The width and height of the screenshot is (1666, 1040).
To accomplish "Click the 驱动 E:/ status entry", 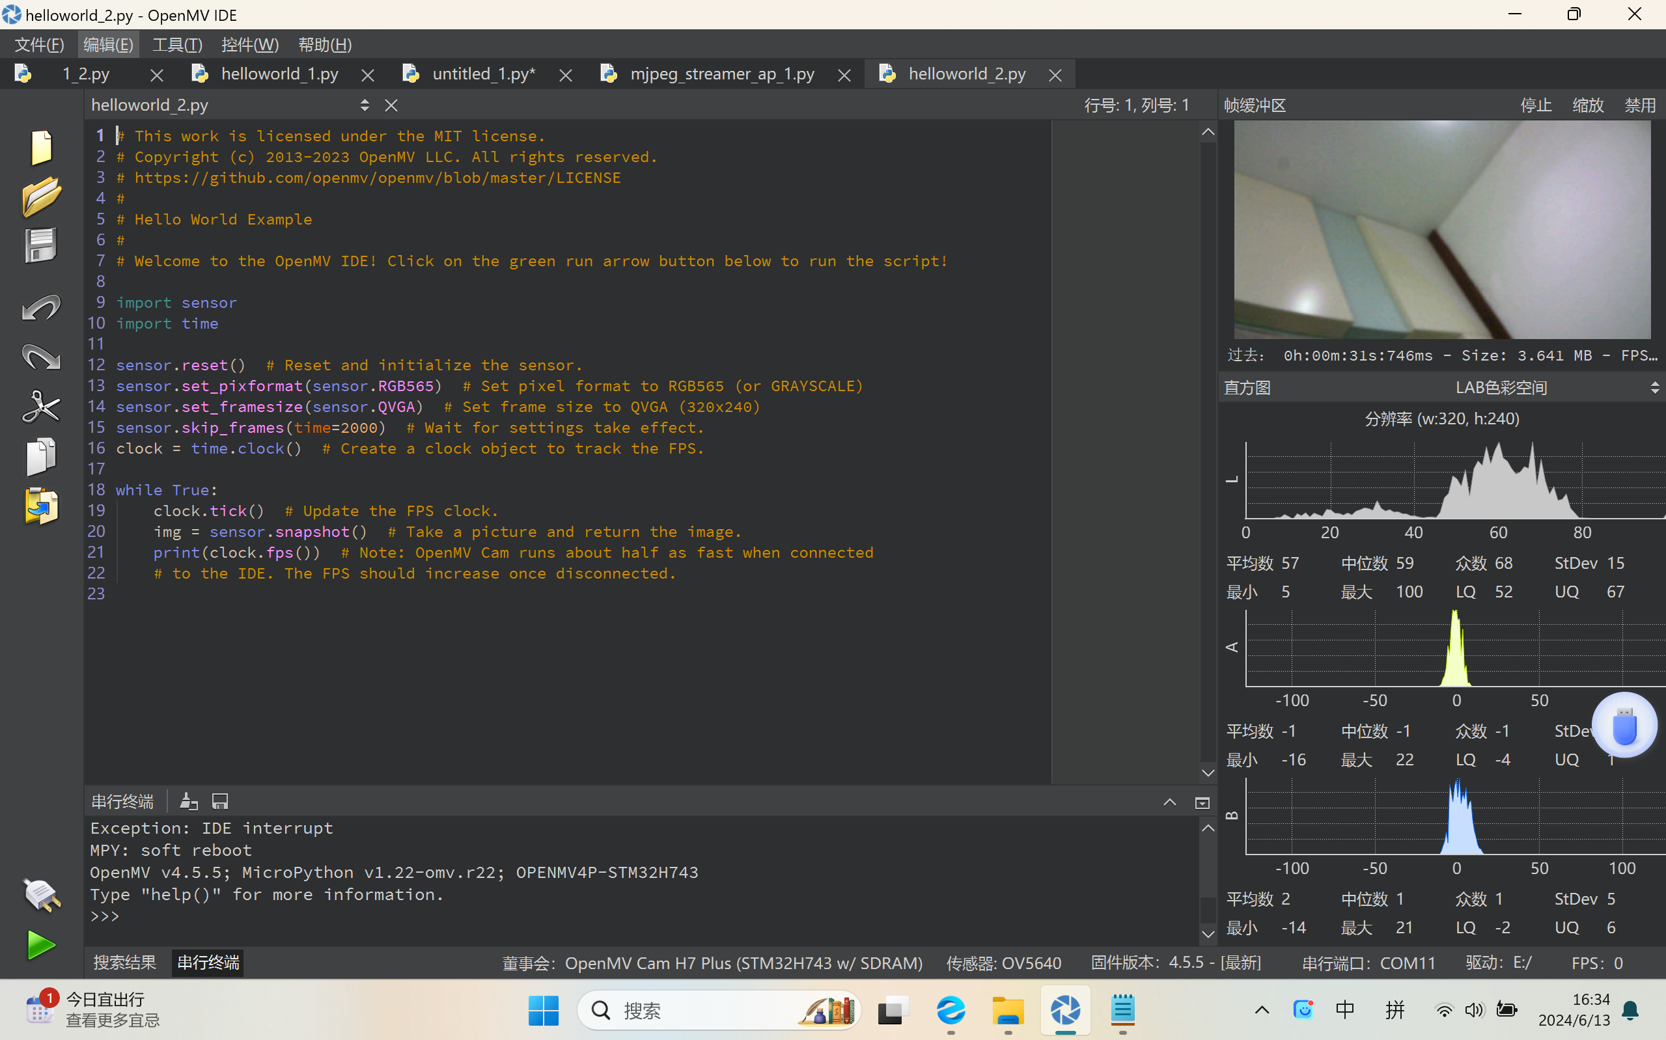I will coord(1497,963).
